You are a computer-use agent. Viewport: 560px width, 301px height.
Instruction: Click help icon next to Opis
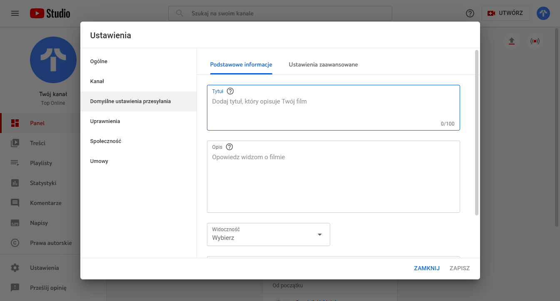pyautogui.click(x=229, y=147)
